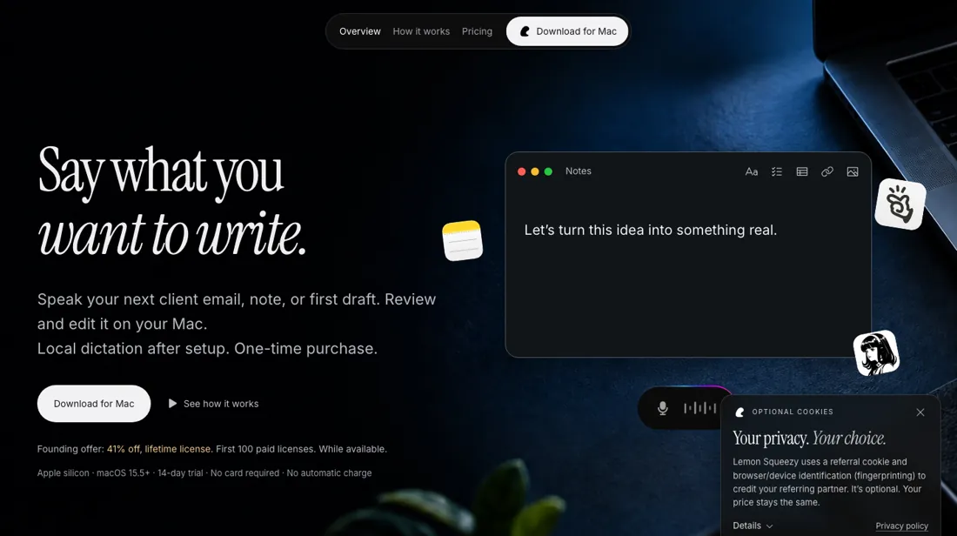Click the yellow minimize dot in Notes window
This screenshot has width=957, height=536.
click(x=535, y=171)
